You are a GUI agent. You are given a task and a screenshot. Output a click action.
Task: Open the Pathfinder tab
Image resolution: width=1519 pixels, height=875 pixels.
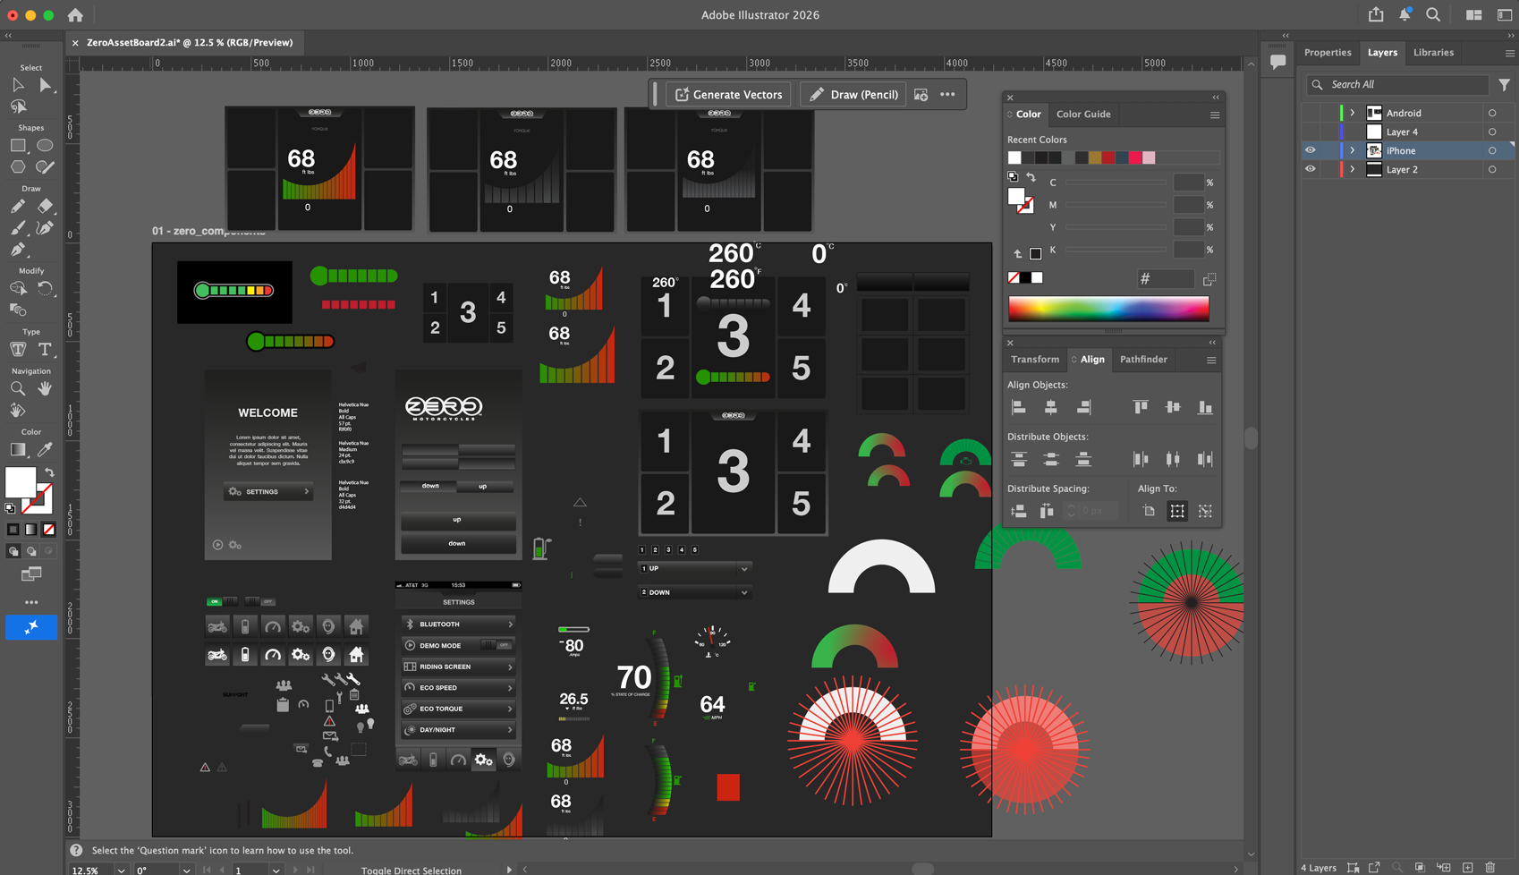[1142, 360]
